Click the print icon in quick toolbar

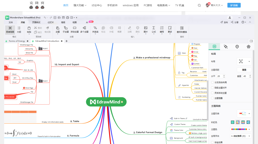pyautogui.click(x=68, y=18)
